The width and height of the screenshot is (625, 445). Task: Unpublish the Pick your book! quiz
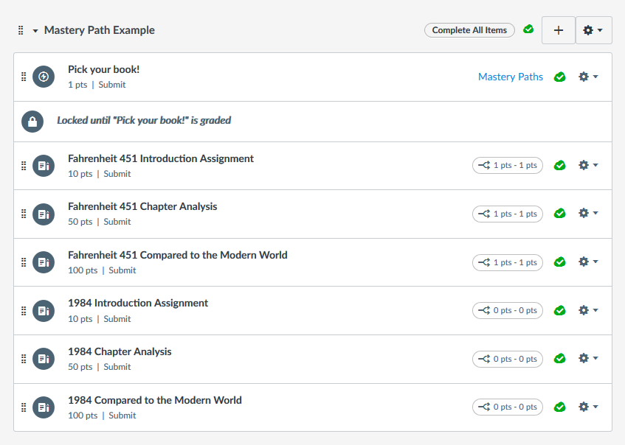click(x=559, y=76)
